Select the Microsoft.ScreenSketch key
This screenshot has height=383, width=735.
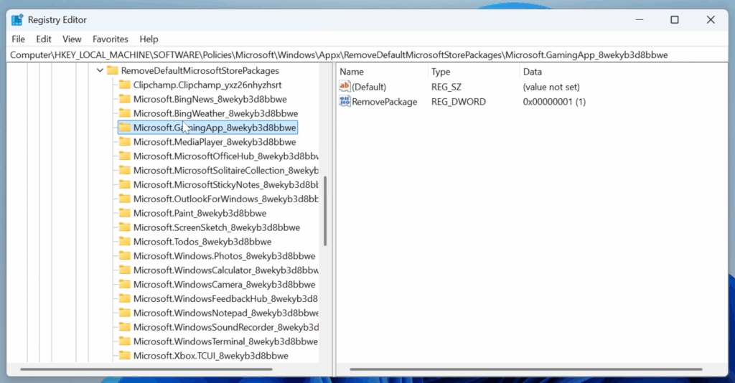pyautogui.click(x=216, y=227)
